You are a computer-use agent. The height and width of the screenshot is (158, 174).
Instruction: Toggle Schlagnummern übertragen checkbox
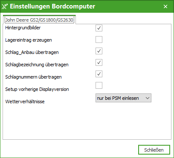[99, 74]
